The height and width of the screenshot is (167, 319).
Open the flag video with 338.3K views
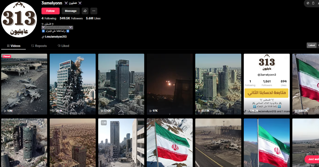[306, 84]
